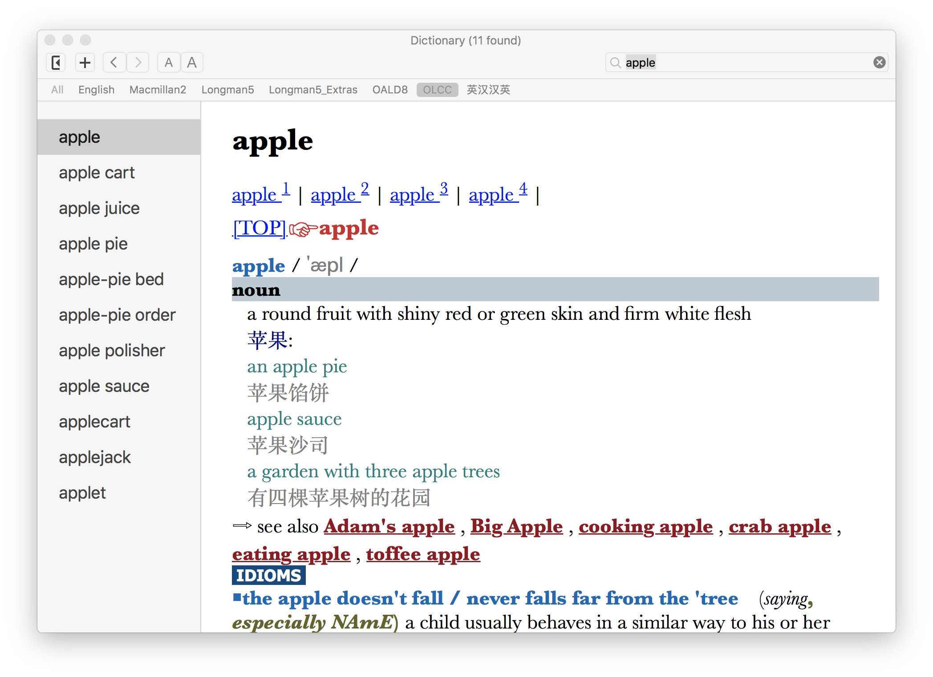Jump to the apple 2 entry link
This screenshot has width=933, height=677.
coord(340,195)
